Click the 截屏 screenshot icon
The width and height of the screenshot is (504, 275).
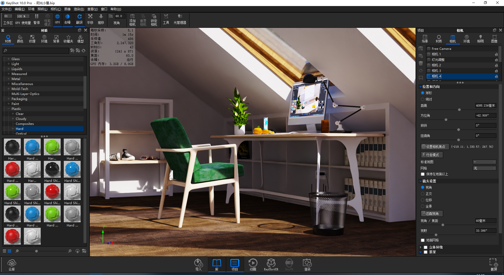[x=494, y=265]
